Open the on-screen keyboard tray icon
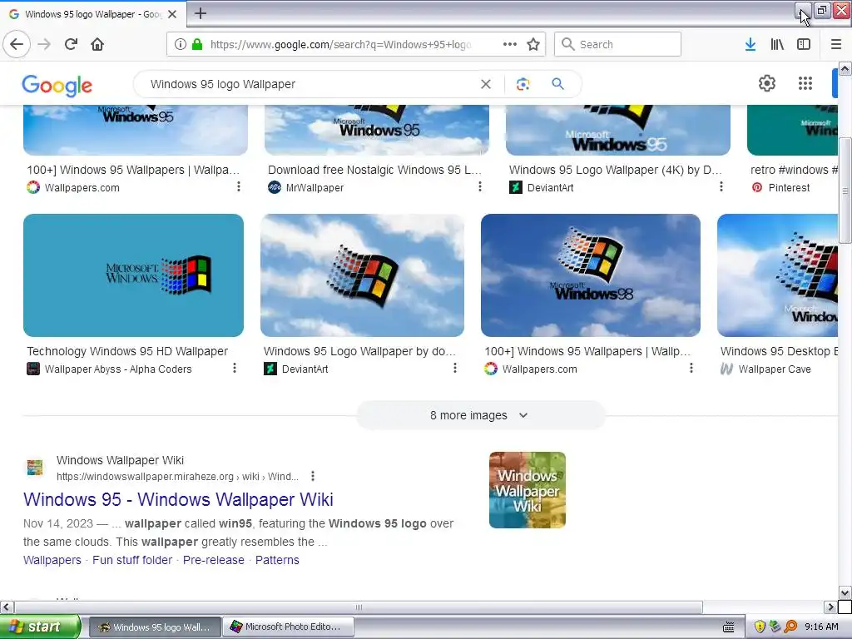The width and height of the screenshot is (852, 639). point(729,627)
